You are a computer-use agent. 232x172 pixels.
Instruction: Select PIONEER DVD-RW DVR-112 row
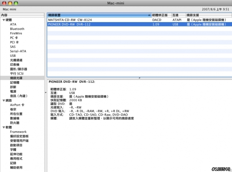point(140,24)
